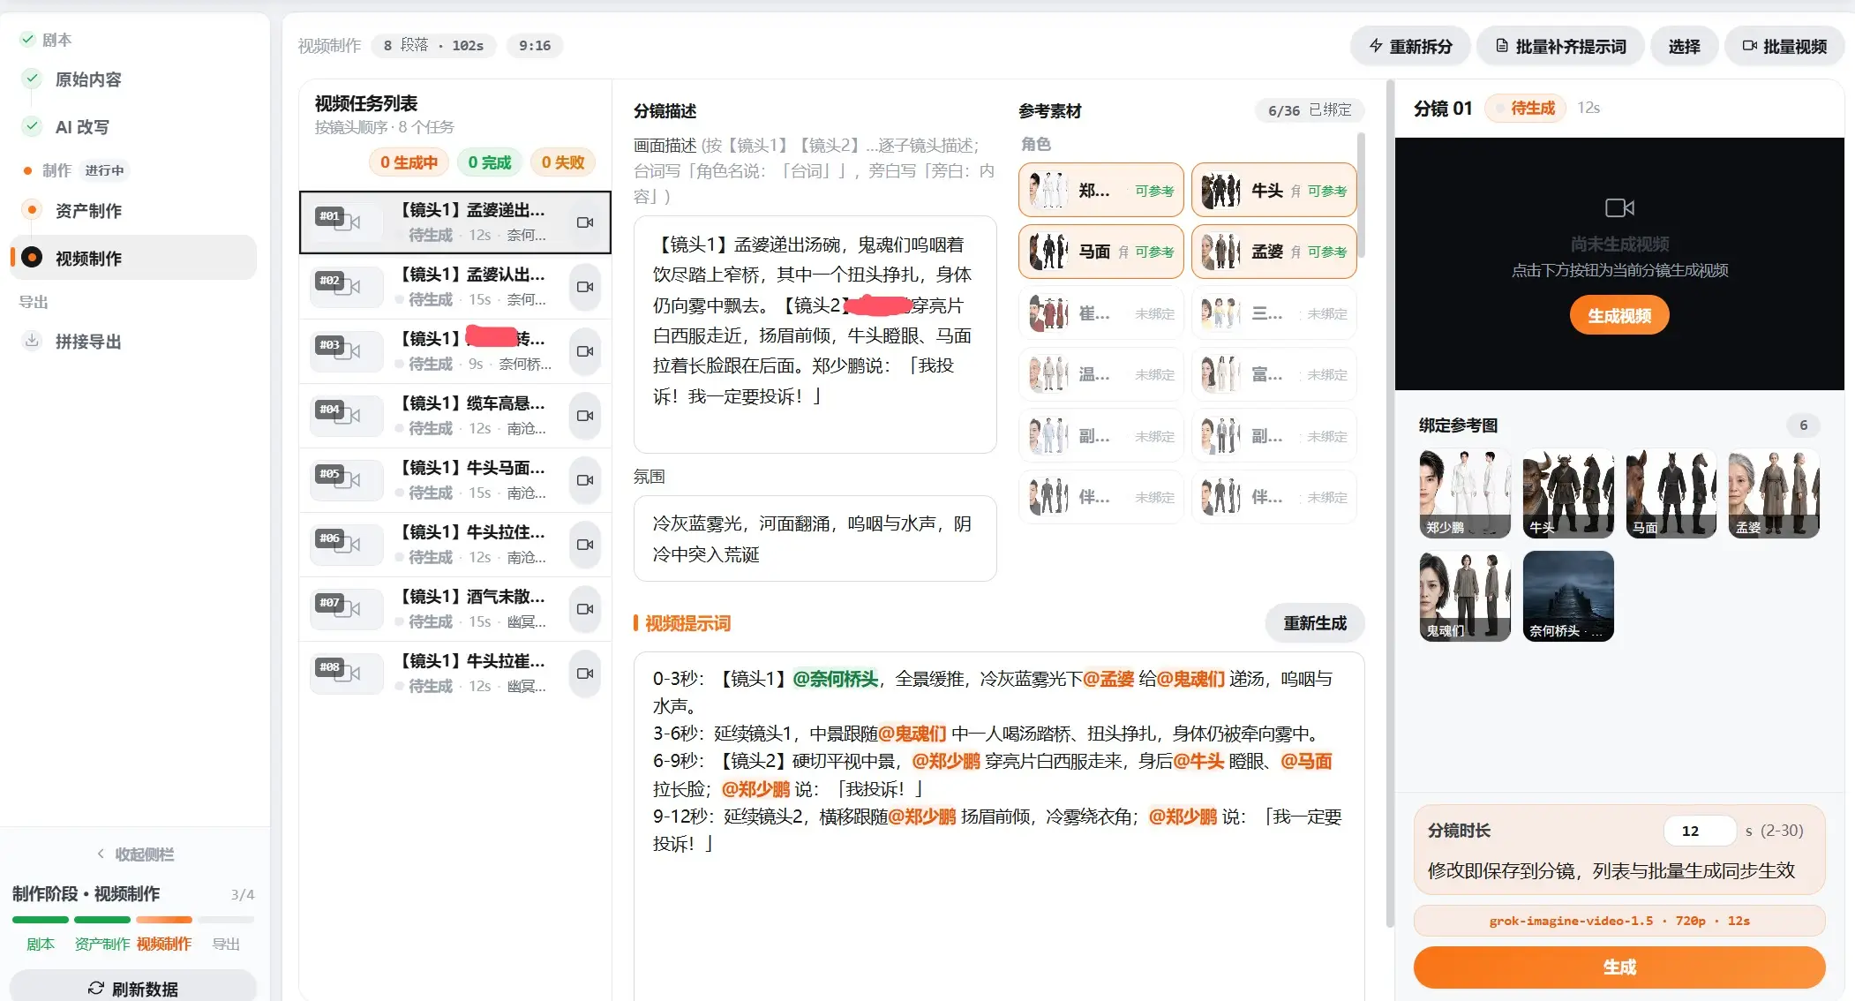
Task: Click the 重新拆分 lightning button
Action: tap(1410, 46)
